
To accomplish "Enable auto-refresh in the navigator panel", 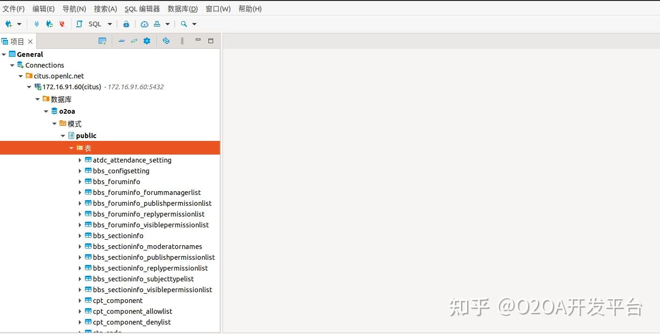I will click(x=166, y=41).
